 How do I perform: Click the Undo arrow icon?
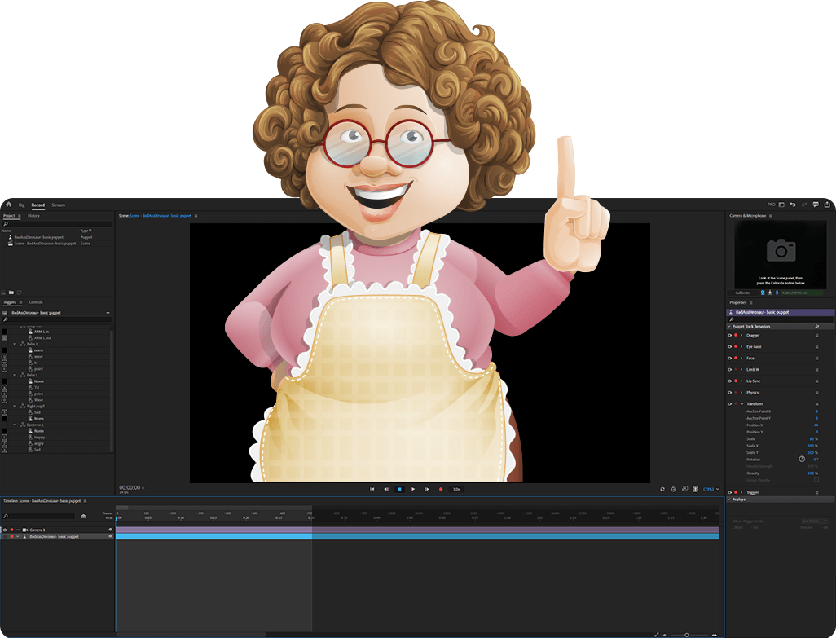pos(792,205)
